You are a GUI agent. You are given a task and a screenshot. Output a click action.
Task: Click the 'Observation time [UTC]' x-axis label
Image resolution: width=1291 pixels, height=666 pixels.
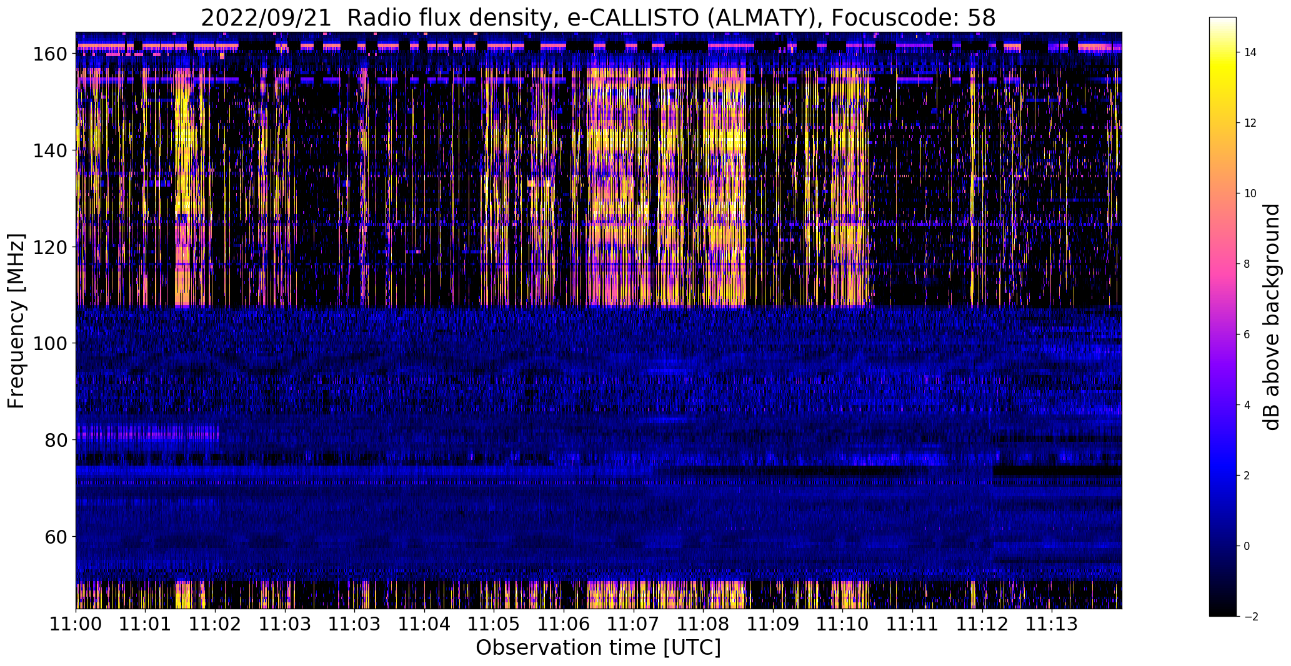click(598, 648)
